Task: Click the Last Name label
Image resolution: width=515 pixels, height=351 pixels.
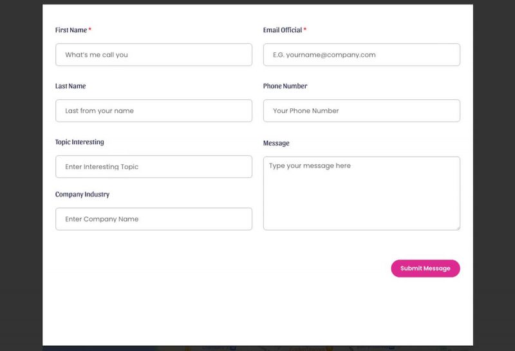Action: click(x=70, y=86)
